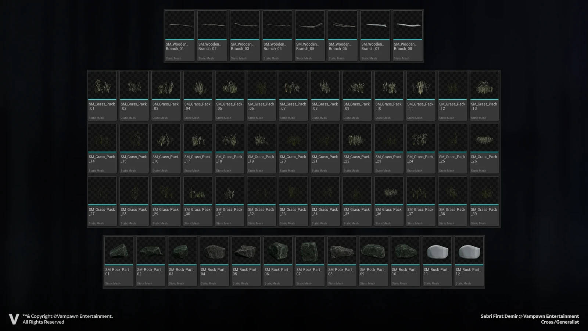
Task: Select the SM_Rock_Part_12 white rock mesh
Action: coord(469,261)
